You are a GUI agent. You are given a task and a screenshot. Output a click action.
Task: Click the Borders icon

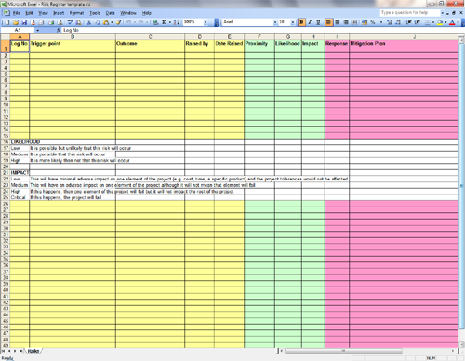(428, 22)
